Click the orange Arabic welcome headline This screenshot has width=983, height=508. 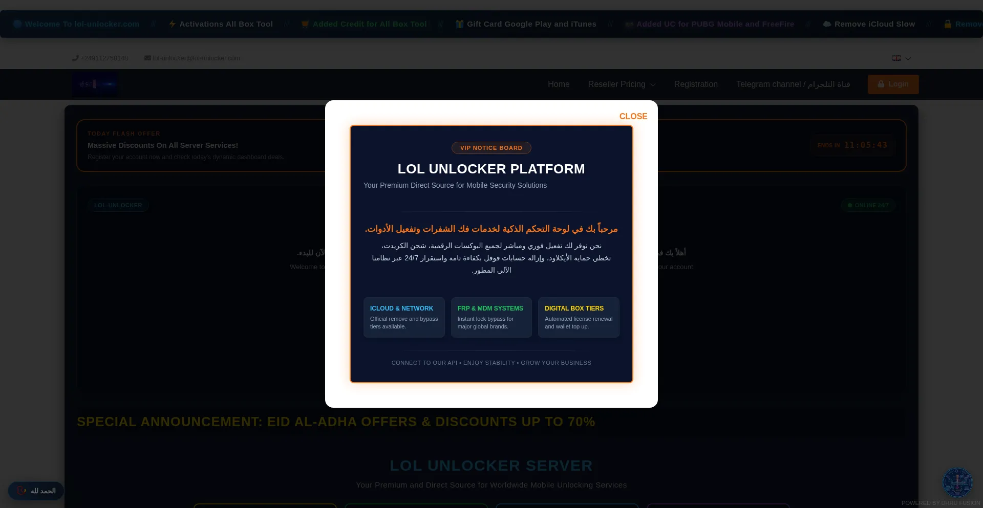pyautogui.click(x=491, y=229)
